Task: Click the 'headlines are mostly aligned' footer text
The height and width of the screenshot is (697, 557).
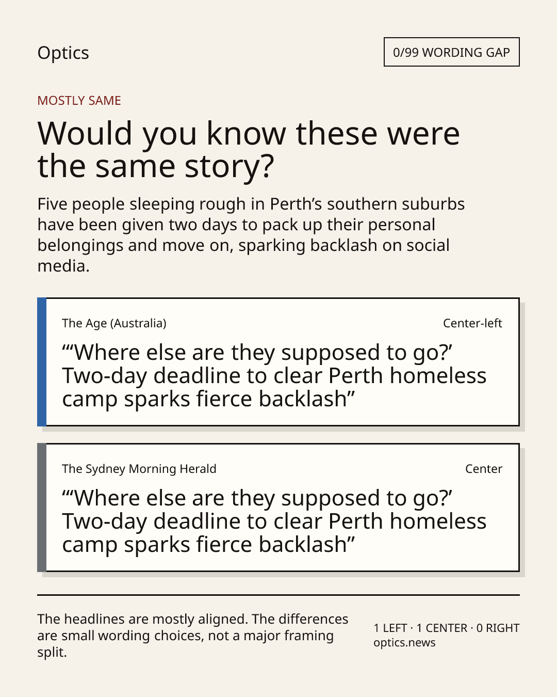Action: (x=156, y=619)
